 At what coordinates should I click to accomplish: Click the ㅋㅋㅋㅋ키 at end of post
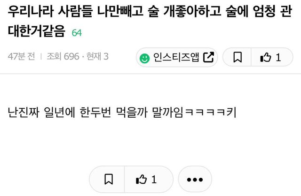coord(211,112)
